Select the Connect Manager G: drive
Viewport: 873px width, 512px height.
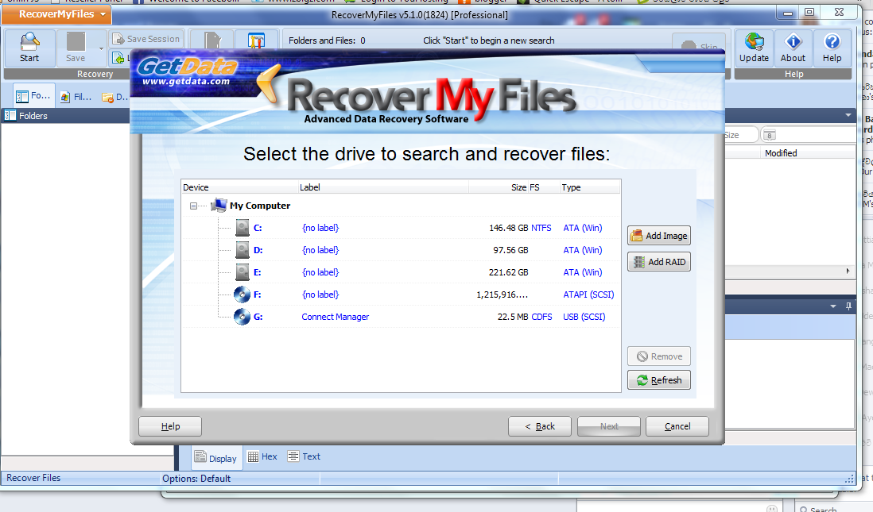coord(335,317)
